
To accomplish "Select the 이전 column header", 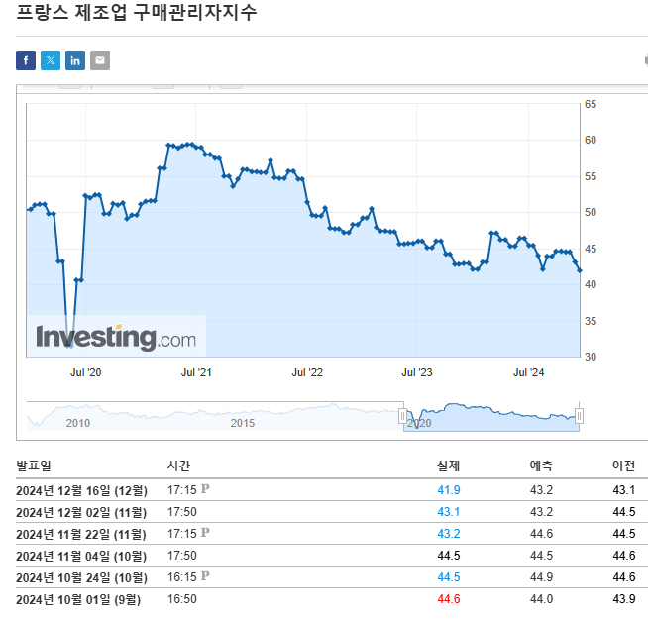I will point(623,466).
